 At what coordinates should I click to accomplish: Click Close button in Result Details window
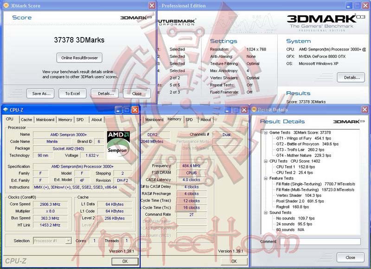[351, 257]
